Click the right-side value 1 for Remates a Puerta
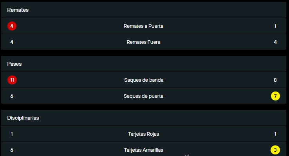The width and height of the screenshot is (289, 156). pyautogui.click(x=275, y=26)
